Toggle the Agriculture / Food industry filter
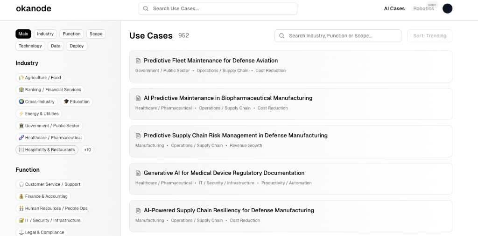This screenshot has width=478, height=236. 40,78
